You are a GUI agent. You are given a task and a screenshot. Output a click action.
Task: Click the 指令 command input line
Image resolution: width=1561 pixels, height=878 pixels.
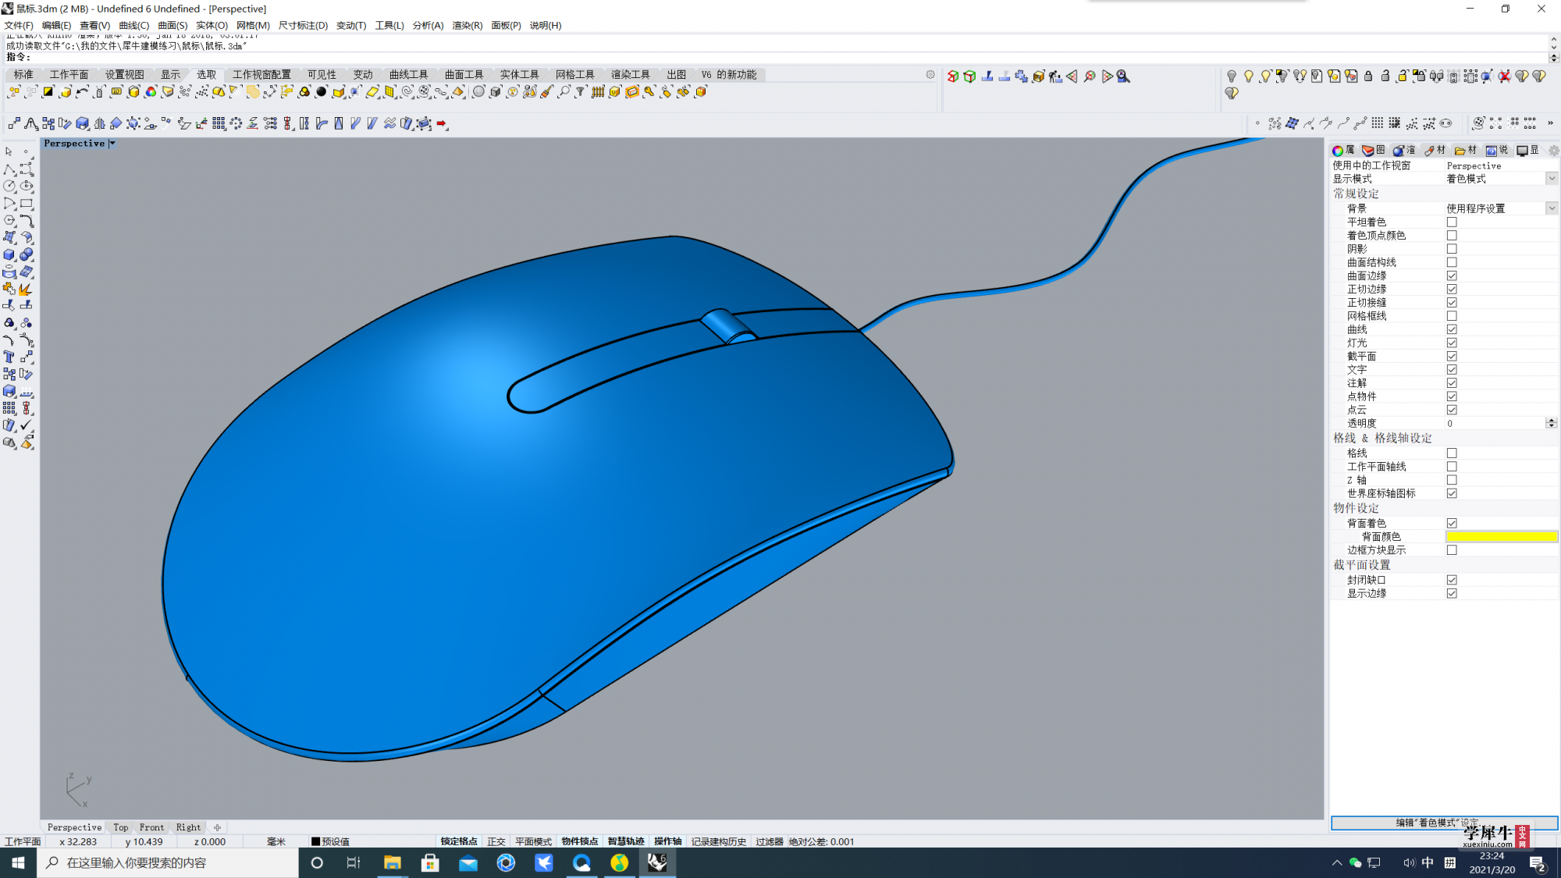(x=780, y=57)
